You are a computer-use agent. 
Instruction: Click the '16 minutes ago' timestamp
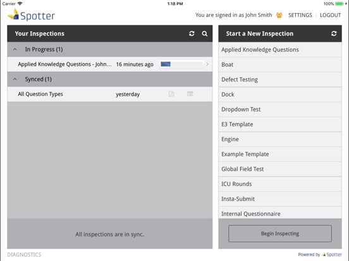pyautogui.click(x=135, y=64)
